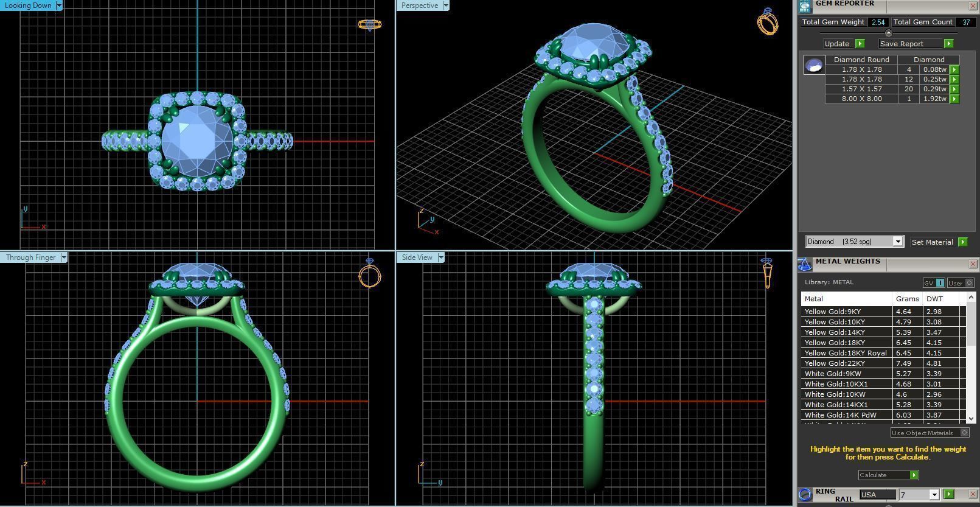This screenshot has width=980, height=507.
Task: Click the Perspective viewport label
Action: [419, 5]
